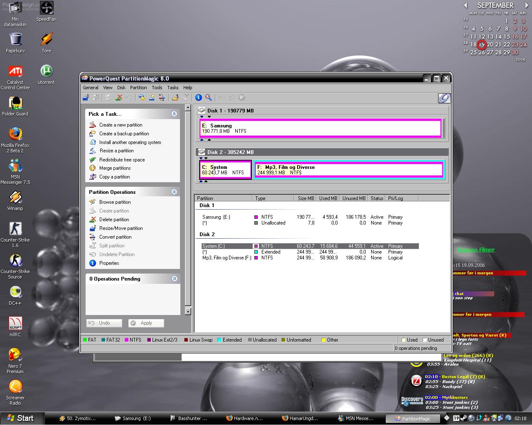
Task: Click the Apply button in sidebar
Action: [x=146, y=323]
